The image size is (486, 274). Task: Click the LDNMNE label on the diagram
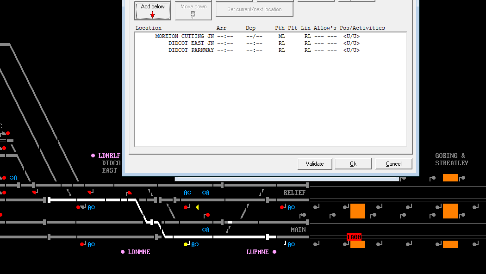(x=139, y=252)
